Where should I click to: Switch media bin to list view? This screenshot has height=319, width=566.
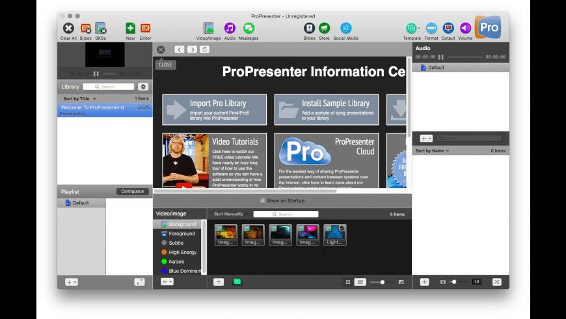click(x=360, y=282)
